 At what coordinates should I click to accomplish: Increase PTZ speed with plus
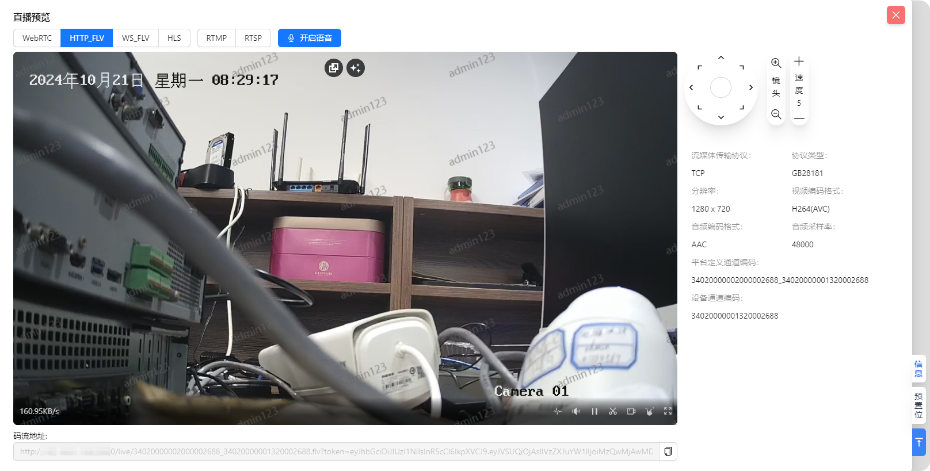tap(799, 62)
